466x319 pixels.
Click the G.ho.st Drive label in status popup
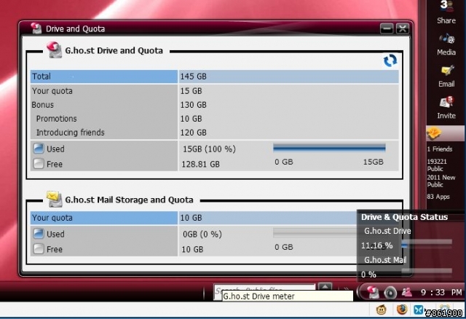click(387, 231)
